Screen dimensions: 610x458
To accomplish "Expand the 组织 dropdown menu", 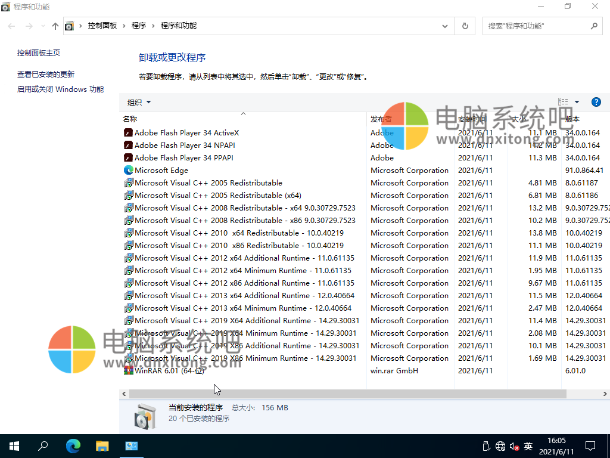I will tap(139, 102).
